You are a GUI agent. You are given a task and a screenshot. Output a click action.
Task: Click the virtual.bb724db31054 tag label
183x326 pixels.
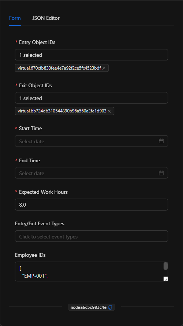(x=62, y=111)
